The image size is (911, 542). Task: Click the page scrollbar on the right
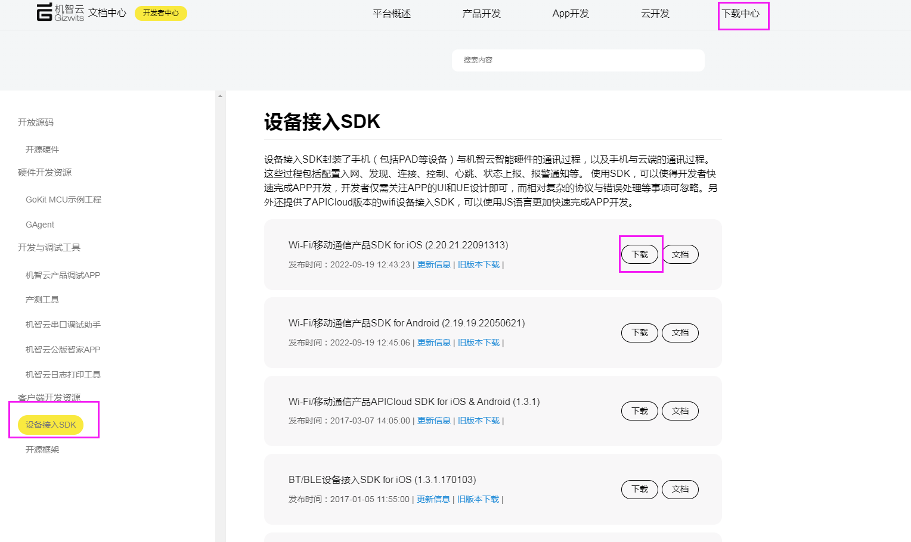tap(220, 179)
